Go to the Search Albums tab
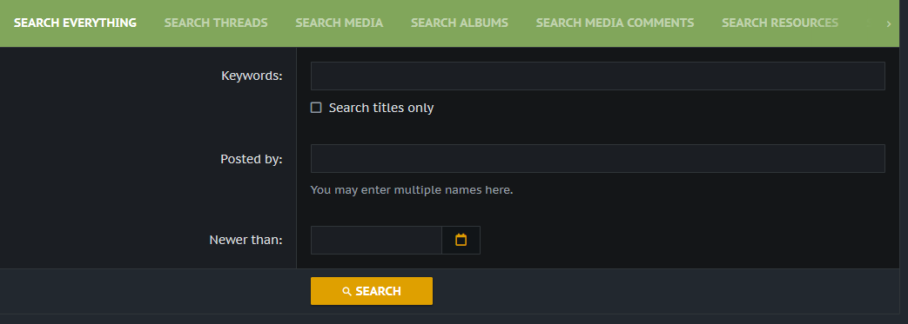Viewport: 908px width, 324px height. [x=460, y=23]
